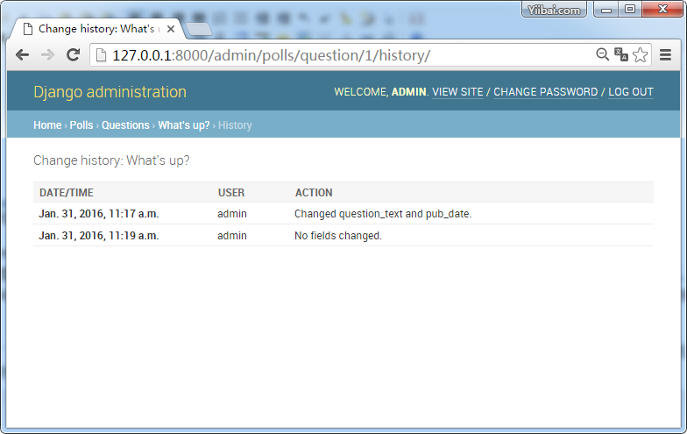The width and height of the screenshot is (687, 434).
Task: Maximize the browser window
Action: (x=630, y=9)
